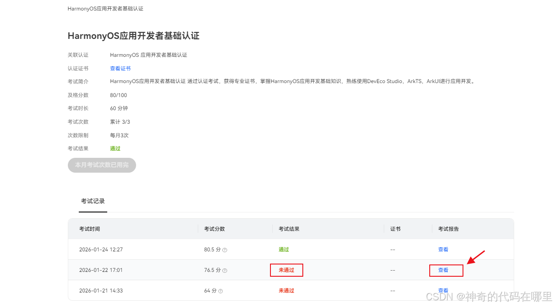Click the help icon beside 64 分
554x306 pixels.
point(221,291)
